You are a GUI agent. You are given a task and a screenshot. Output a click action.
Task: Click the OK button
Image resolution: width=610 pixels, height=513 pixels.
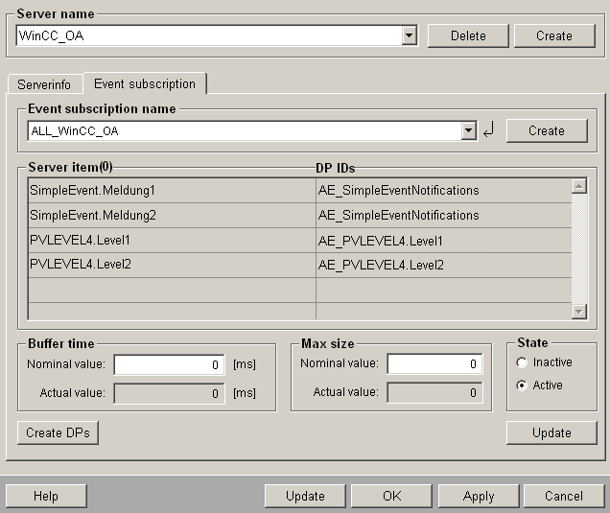point(391,496)
